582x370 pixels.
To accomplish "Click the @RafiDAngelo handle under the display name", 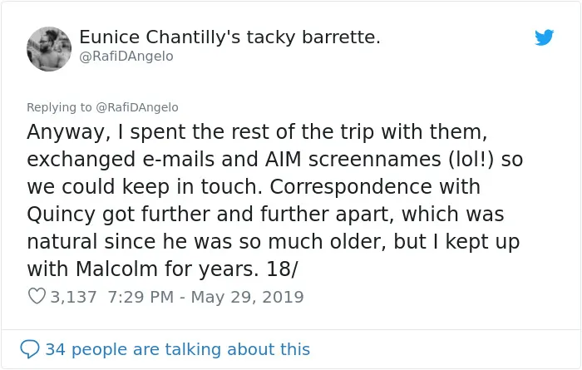I will click(x=126, y=56).
